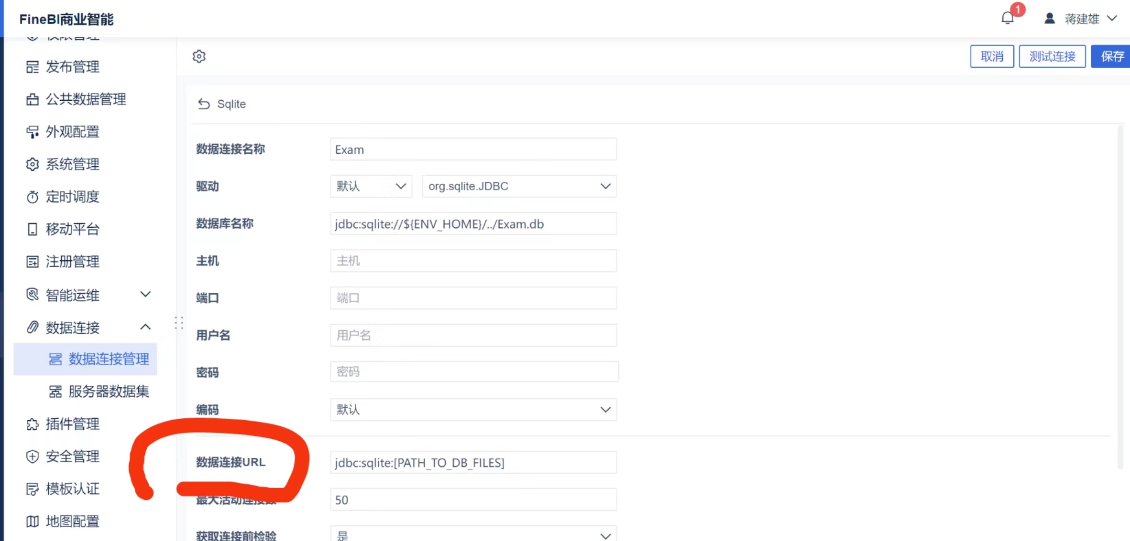Click the 安全管理 shield icon

point(33,456)
